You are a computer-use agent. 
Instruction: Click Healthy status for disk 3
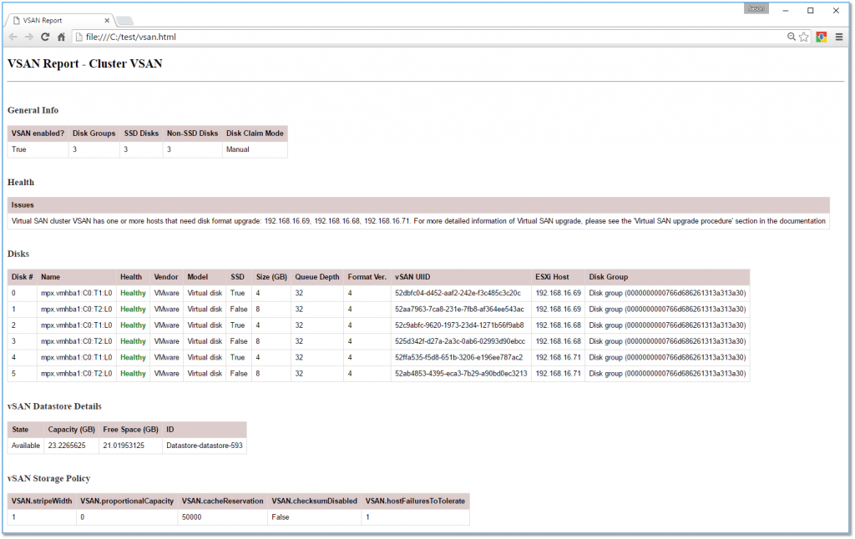[x=133, y=342]
